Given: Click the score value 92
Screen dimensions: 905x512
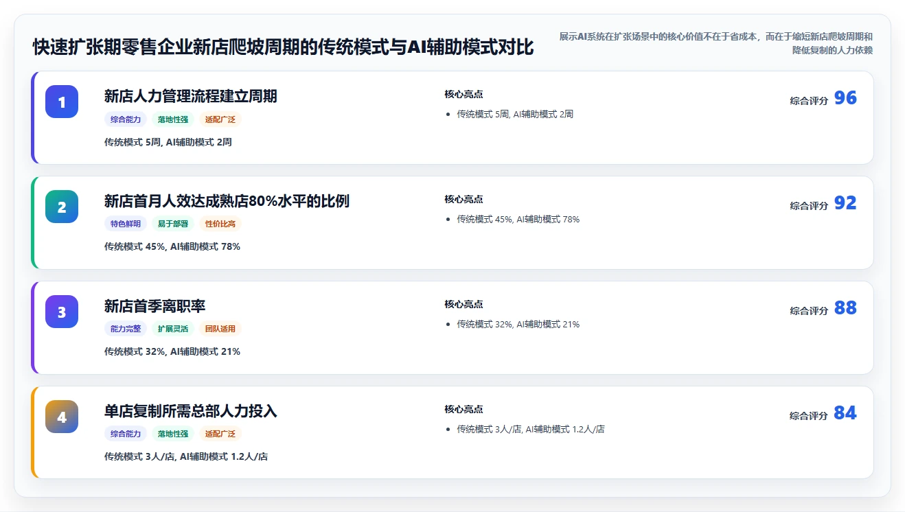Looking at the screenshot, I should tap(845, 203).
